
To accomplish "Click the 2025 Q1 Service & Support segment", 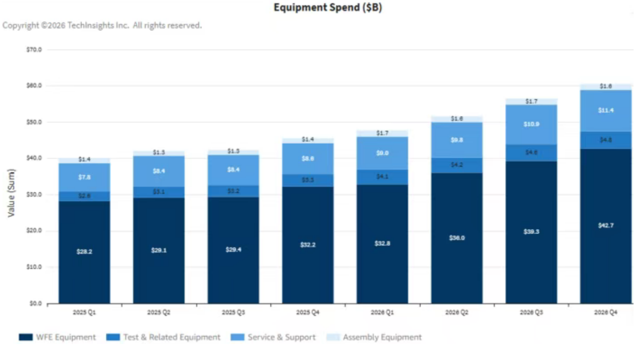I will pyautogui.click(x=84, y=177).
